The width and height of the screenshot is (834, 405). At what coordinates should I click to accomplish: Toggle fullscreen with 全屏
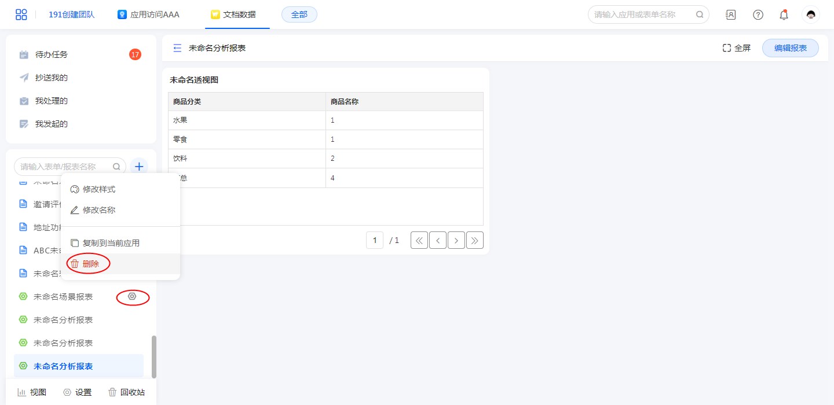736,48
